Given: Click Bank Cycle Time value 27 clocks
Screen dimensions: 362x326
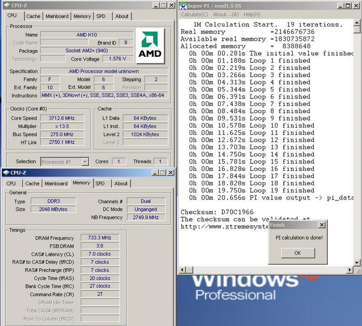Looking at the screenshot, I should click(x=100, y=286).
